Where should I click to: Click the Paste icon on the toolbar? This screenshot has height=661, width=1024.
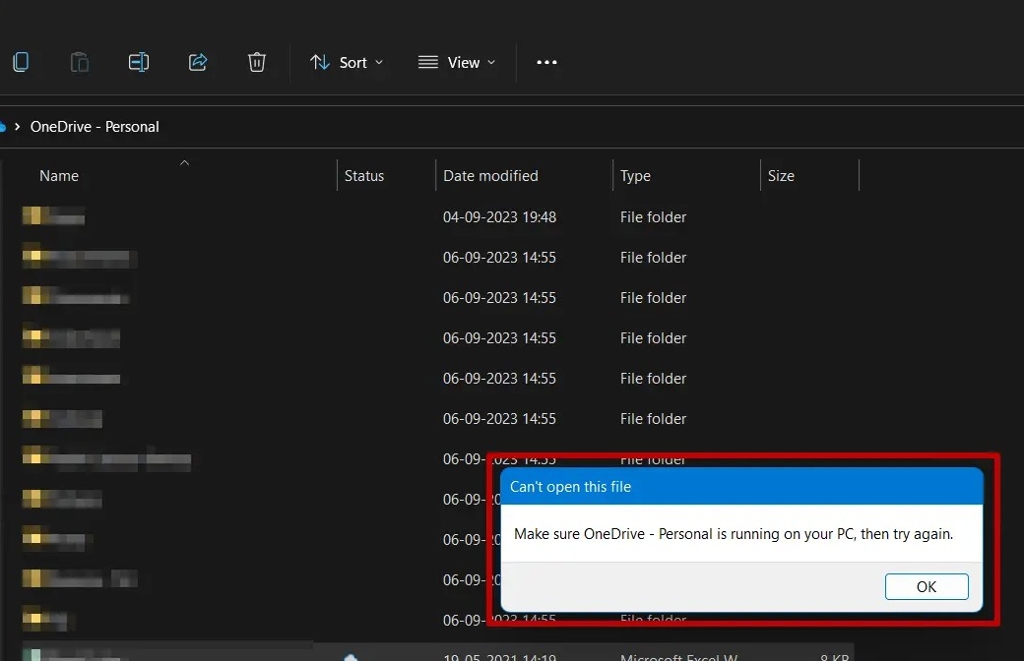coord(80,61)
